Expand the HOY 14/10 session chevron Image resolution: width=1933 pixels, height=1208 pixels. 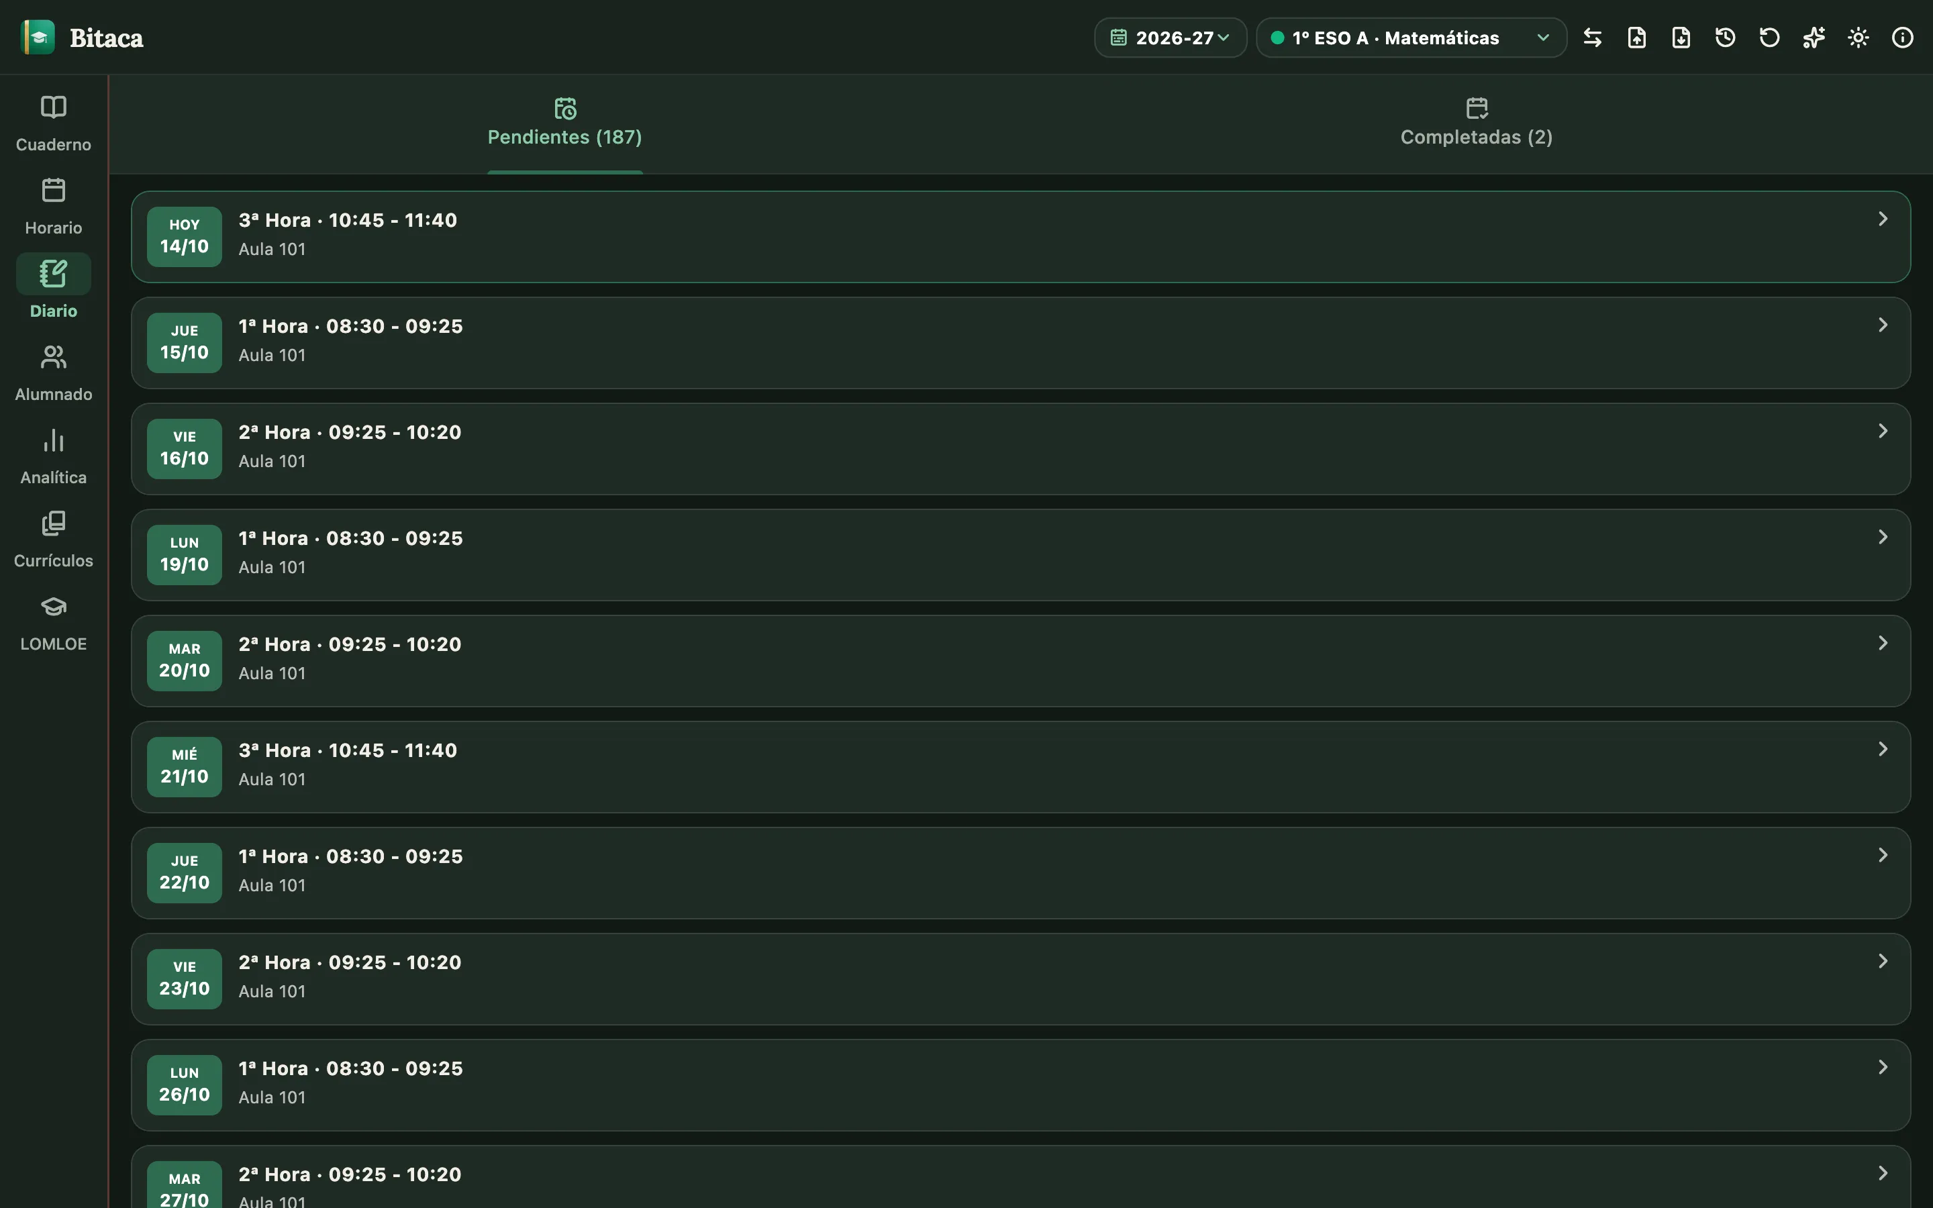[x=1883, y=219]
